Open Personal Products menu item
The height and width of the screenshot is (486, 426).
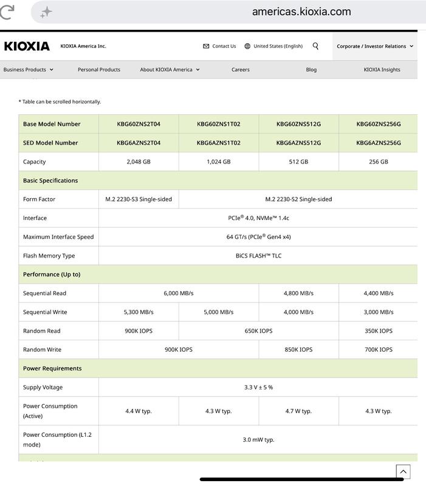(x=99, y=70)
